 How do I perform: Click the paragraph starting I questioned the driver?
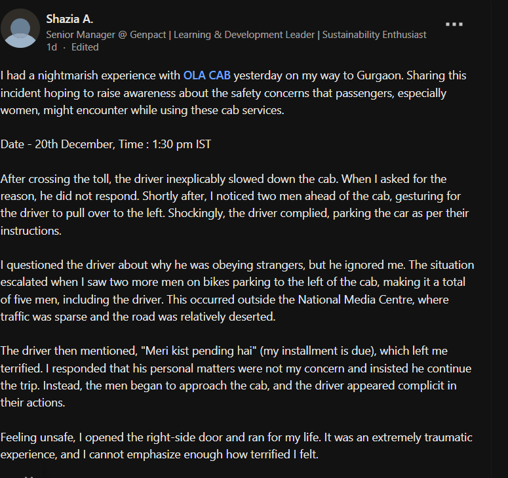coord(237,290)
